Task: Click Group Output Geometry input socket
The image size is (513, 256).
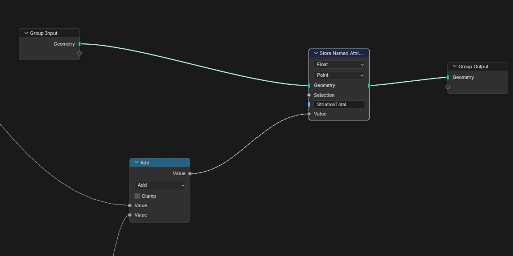Action: [x=448, y=77]
